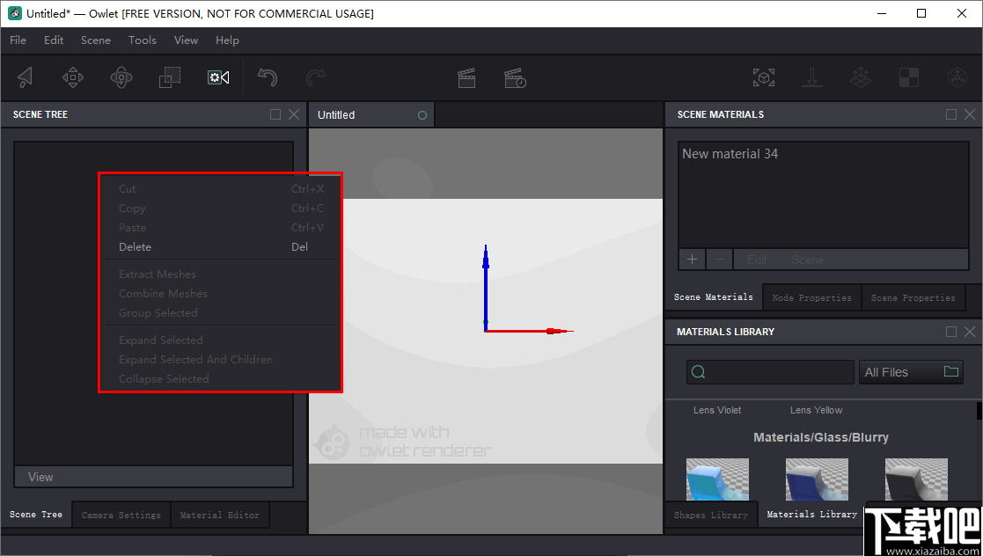
Task: Switch to the Material Editor tab
Action: pyautogui.click(x=220, y=514)
